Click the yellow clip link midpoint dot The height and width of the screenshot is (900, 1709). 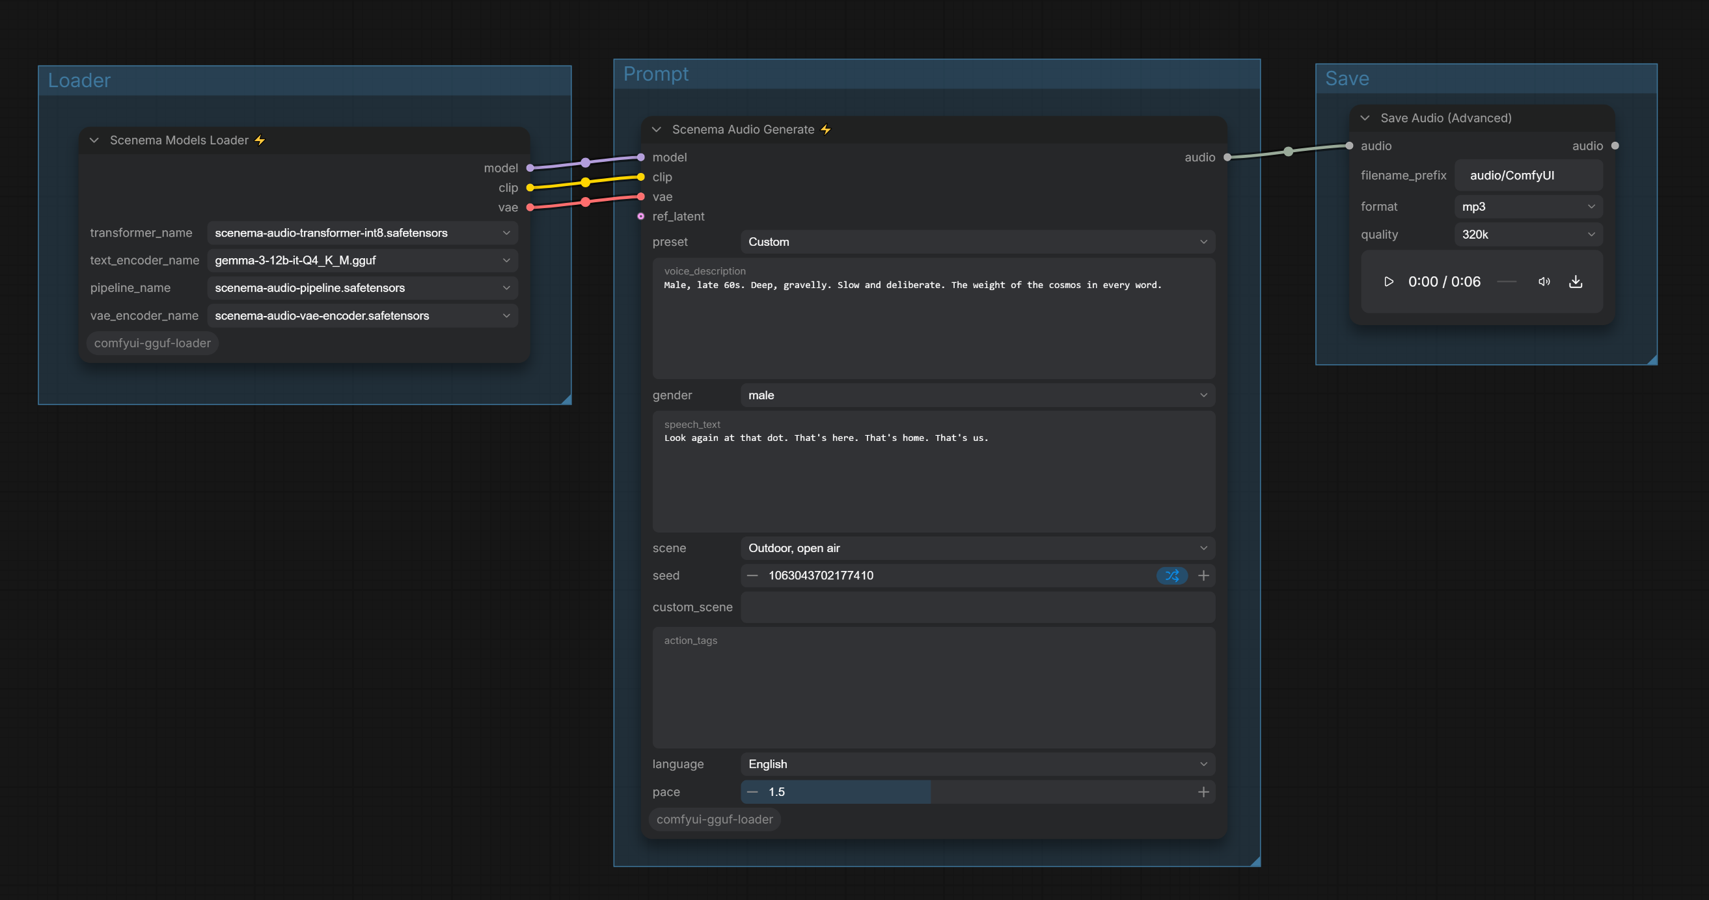(585, 182)
